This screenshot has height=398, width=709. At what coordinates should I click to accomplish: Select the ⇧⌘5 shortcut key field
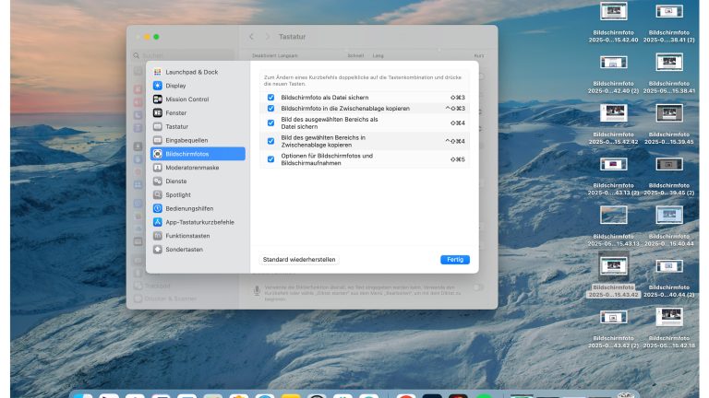pos(456,159)
